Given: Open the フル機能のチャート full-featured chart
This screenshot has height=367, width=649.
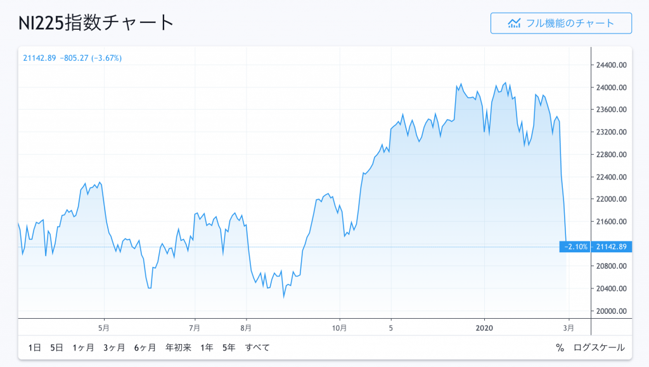Looking at the screenshot, I should click(561, 23).
